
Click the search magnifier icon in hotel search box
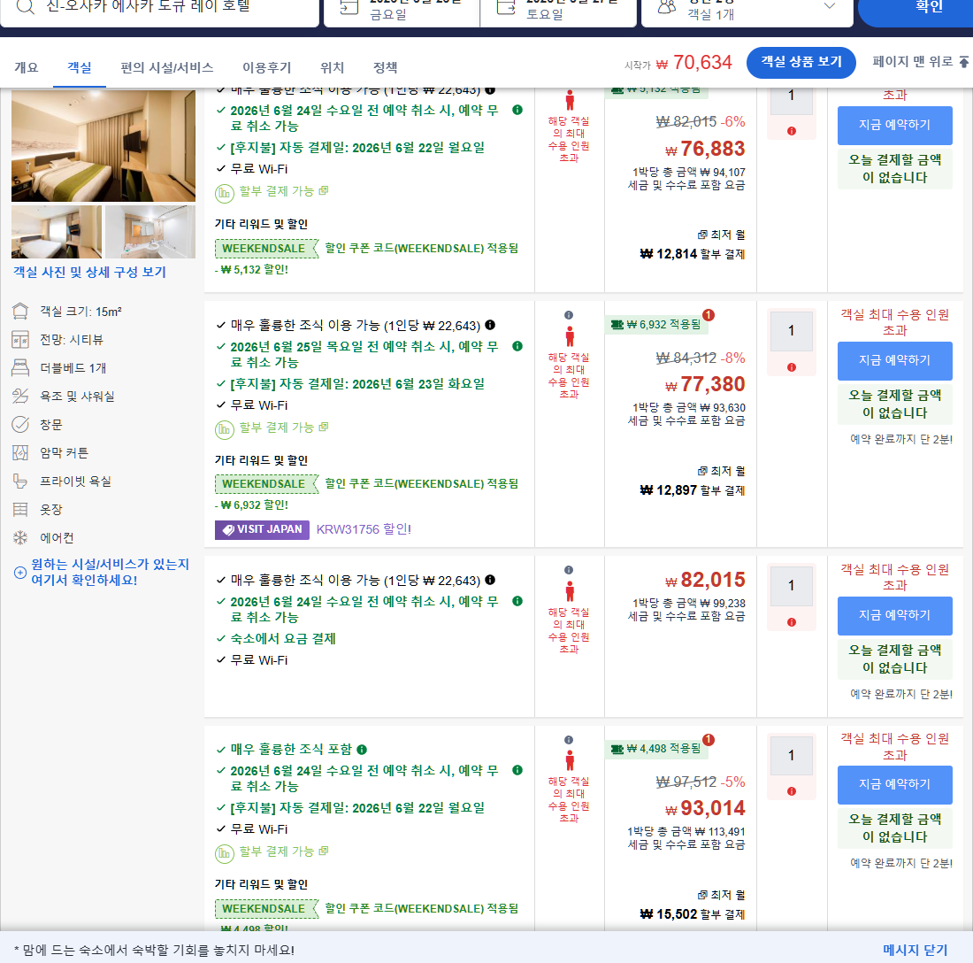coord(25,6)
